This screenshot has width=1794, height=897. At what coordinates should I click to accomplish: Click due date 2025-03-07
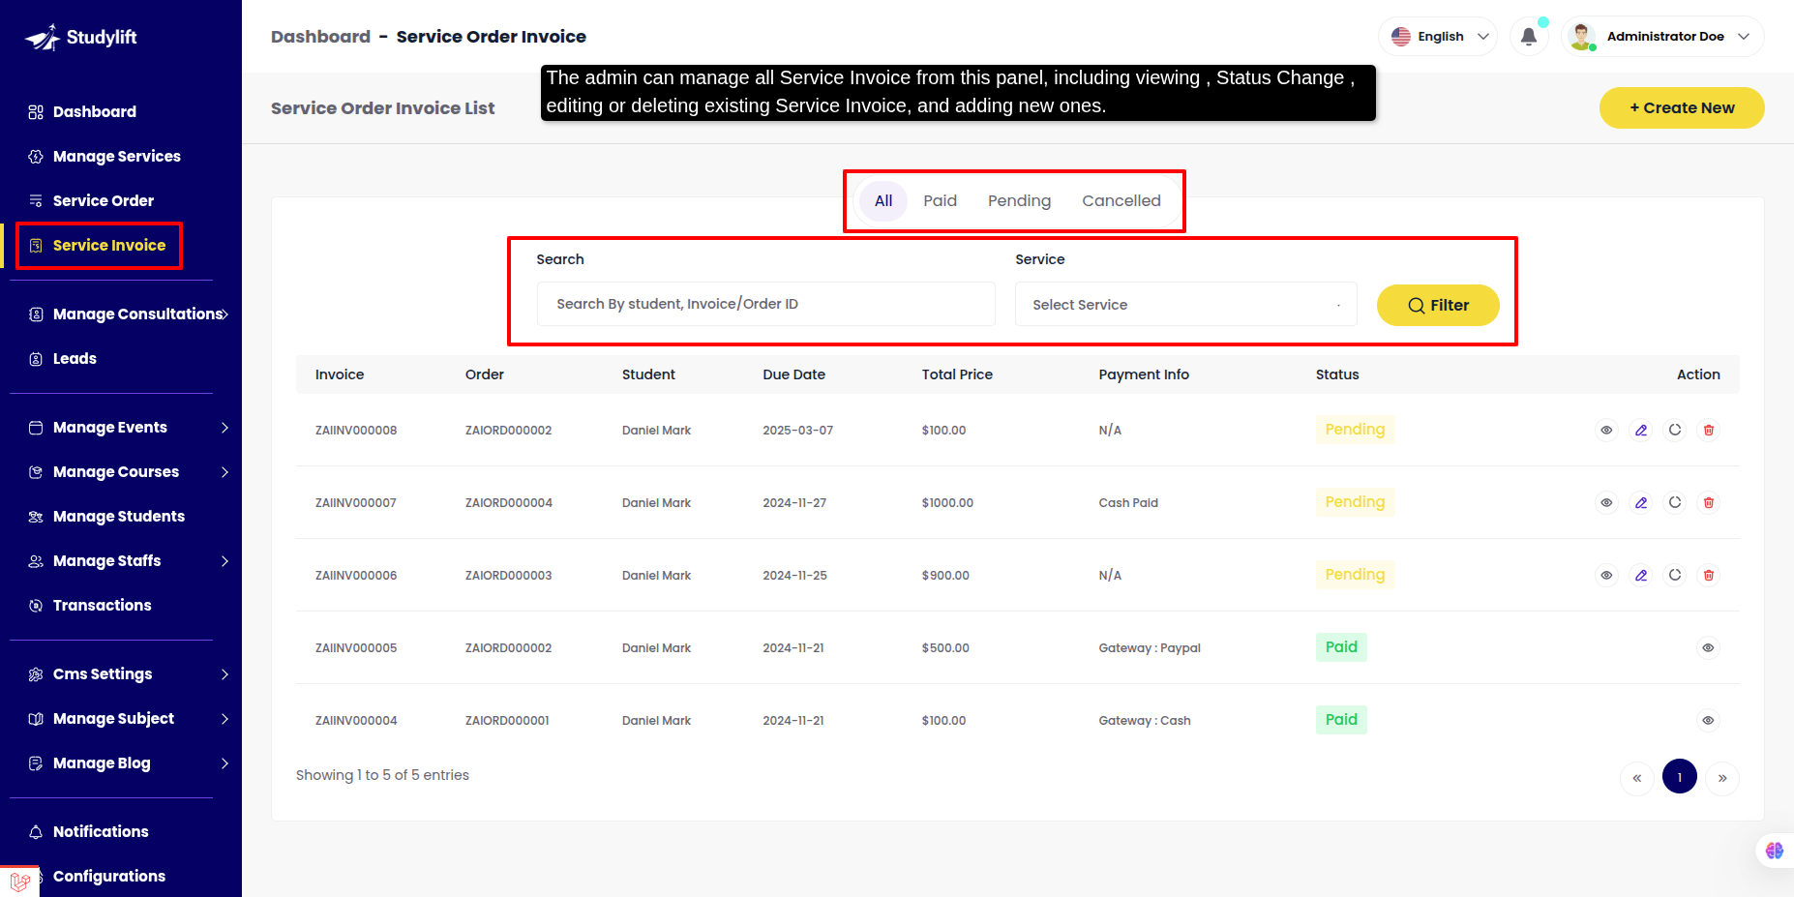tap(797, 431)
